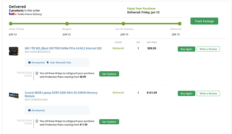See protection options from $8.99
The height and width of the screenshot is (134, 232).
click(109, 74)
